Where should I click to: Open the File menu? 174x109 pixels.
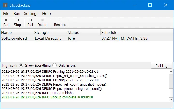click(x=6, y=14)
